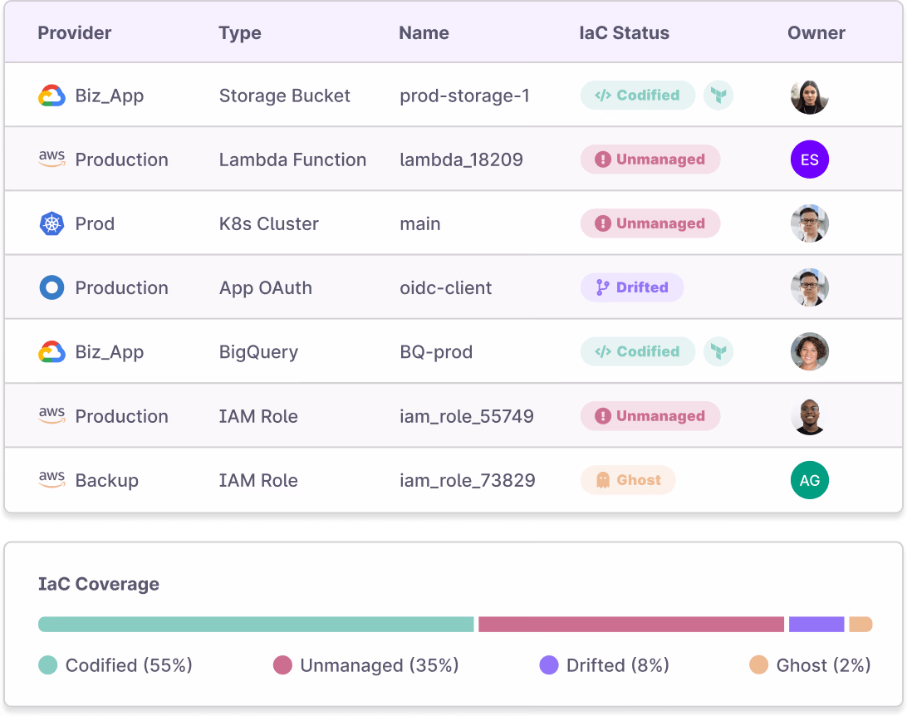
Task: Click the AWS icon in the lambda_18209 row
Action: 51,159
